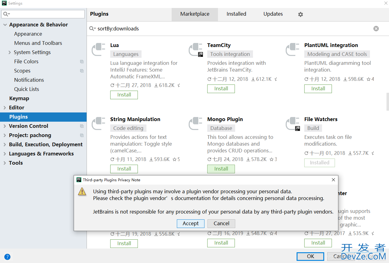Open plugin search options magnifier
389x263 pixels.
coord(92,29)
